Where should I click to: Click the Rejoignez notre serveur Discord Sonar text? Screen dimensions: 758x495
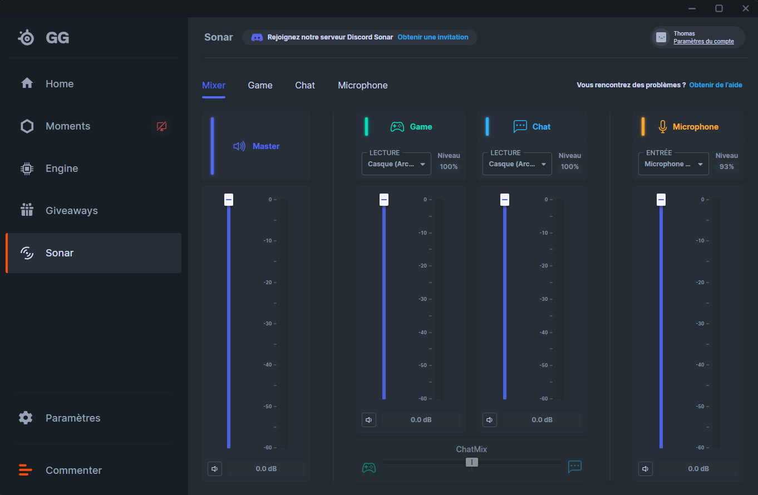click(x=331, y=37)
